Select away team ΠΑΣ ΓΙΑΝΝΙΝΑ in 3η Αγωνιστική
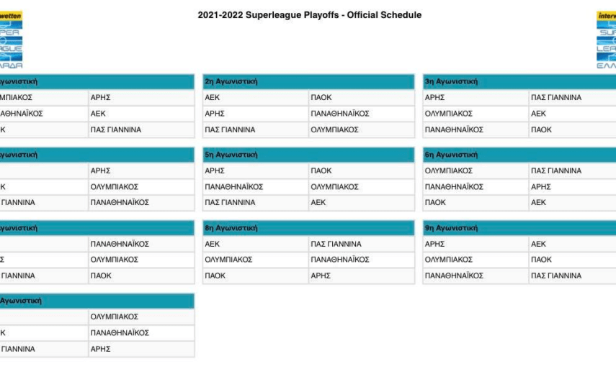The width and height of the screenshot is (616, 369). click(555, 97)
